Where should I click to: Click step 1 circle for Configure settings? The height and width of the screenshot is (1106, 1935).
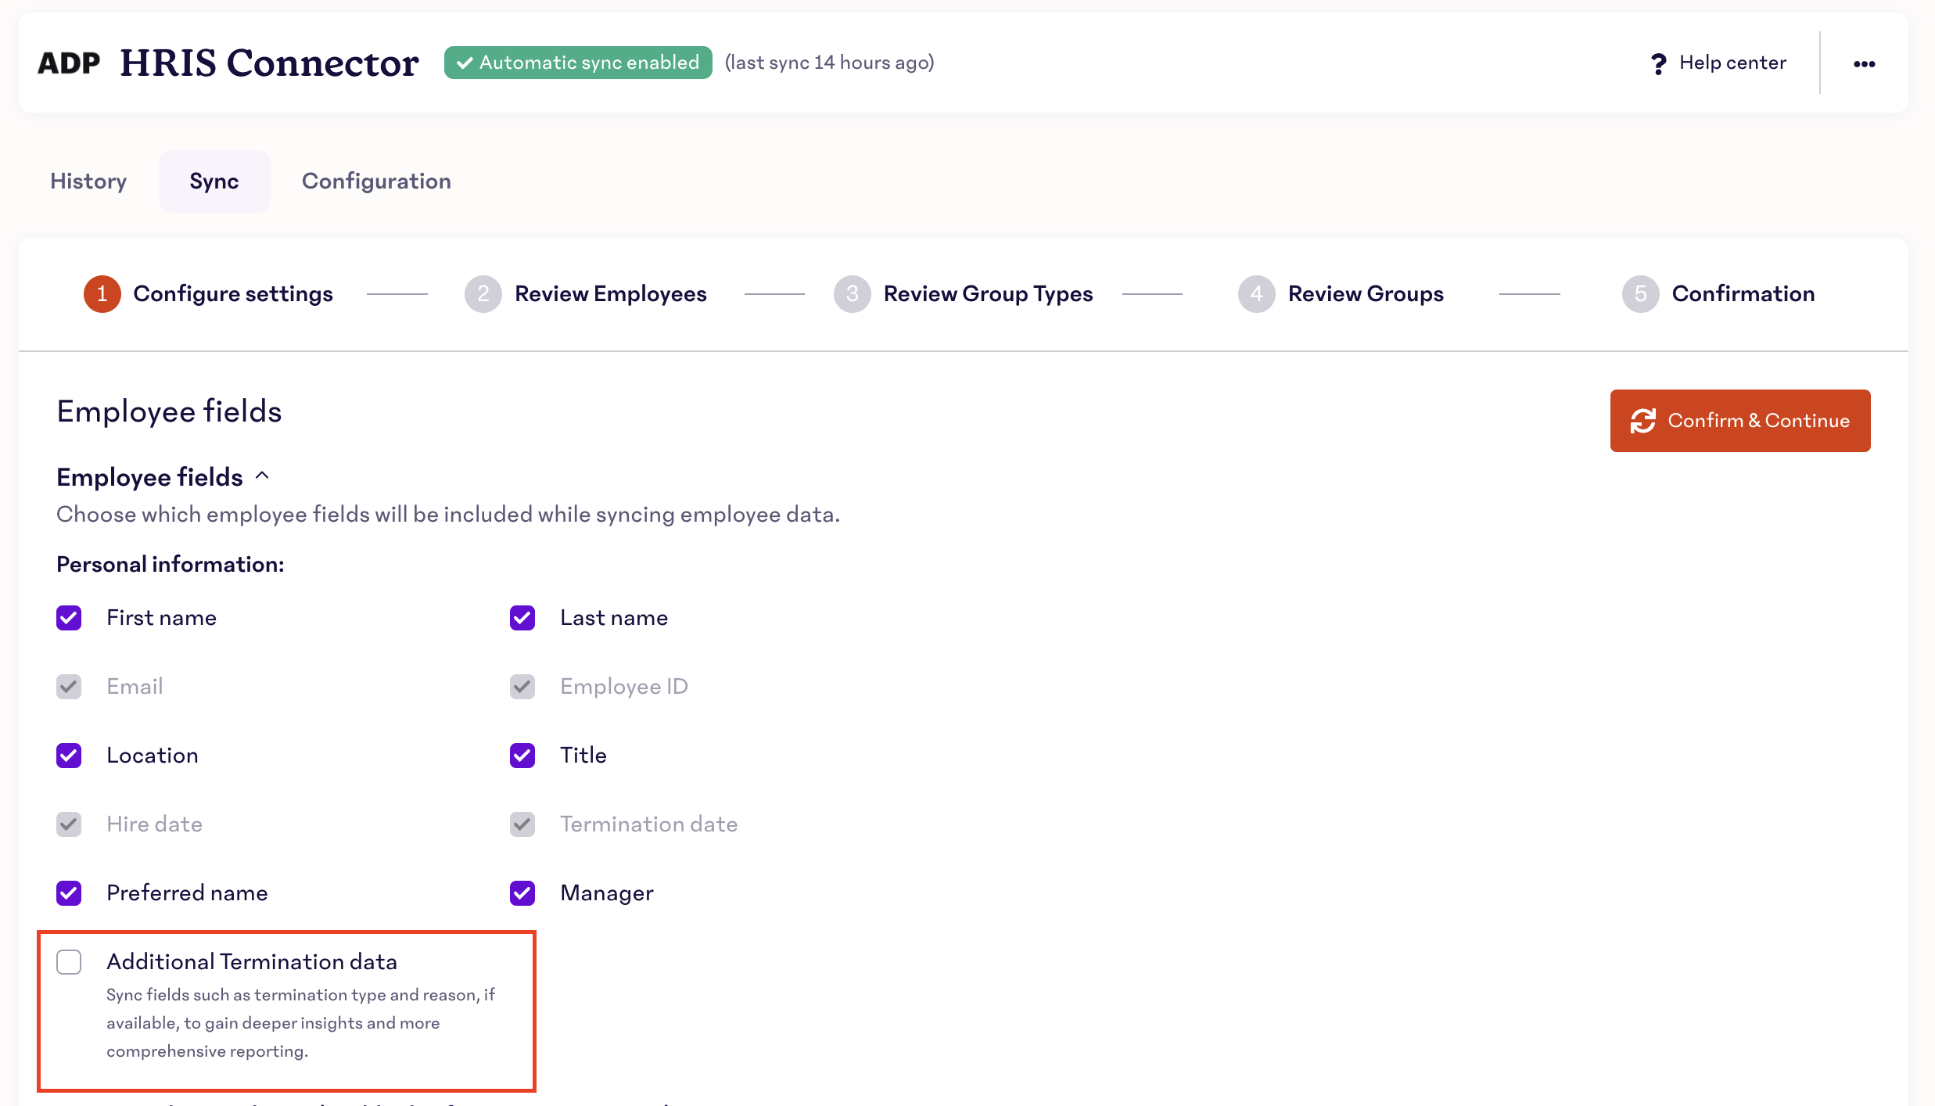pyautogui.click(x=102, y=294)
